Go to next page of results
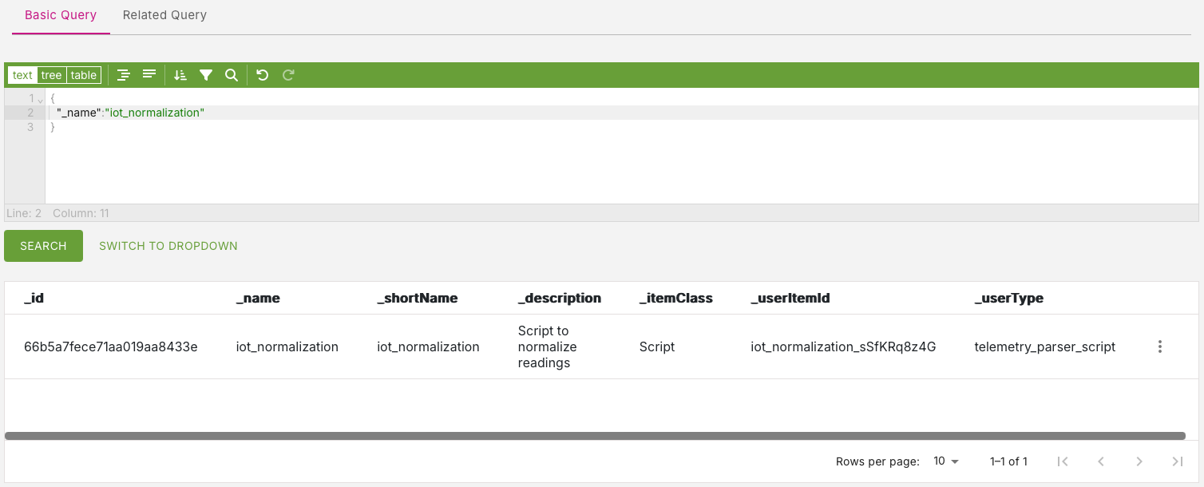The height and width of the screenshot is (487, 1204). point(1139,461)
